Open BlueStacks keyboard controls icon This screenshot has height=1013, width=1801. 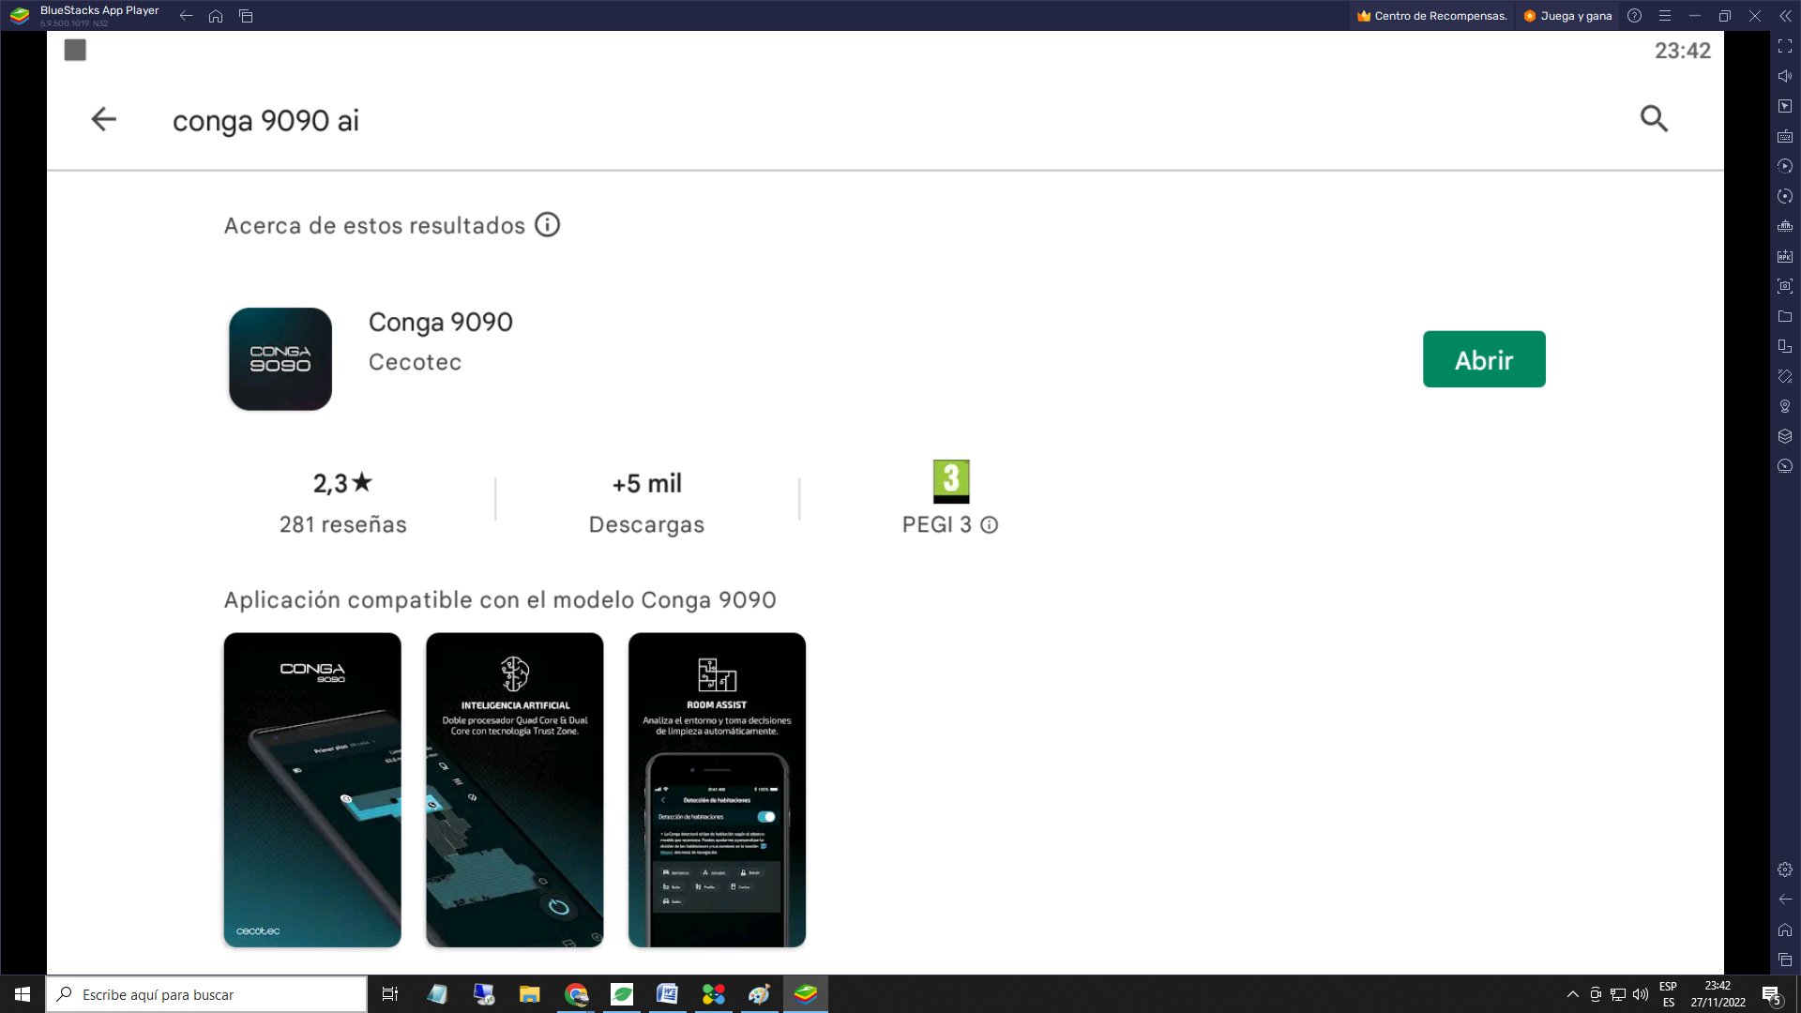1785,136
